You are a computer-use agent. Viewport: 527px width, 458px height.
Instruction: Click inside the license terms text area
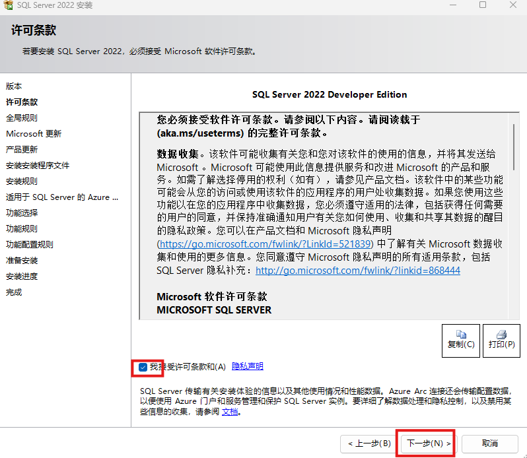coord(324,198)
